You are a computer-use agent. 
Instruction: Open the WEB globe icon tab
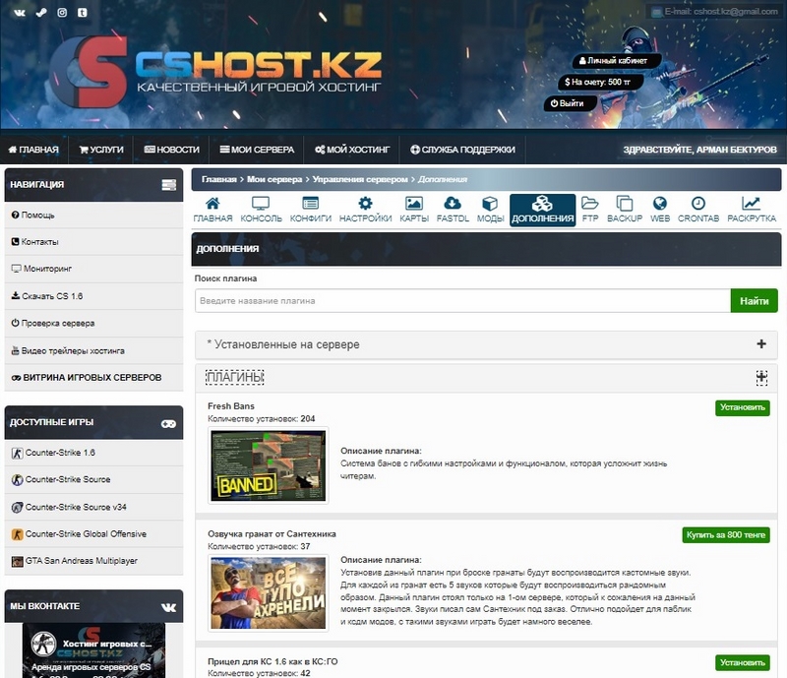point(660,210)
